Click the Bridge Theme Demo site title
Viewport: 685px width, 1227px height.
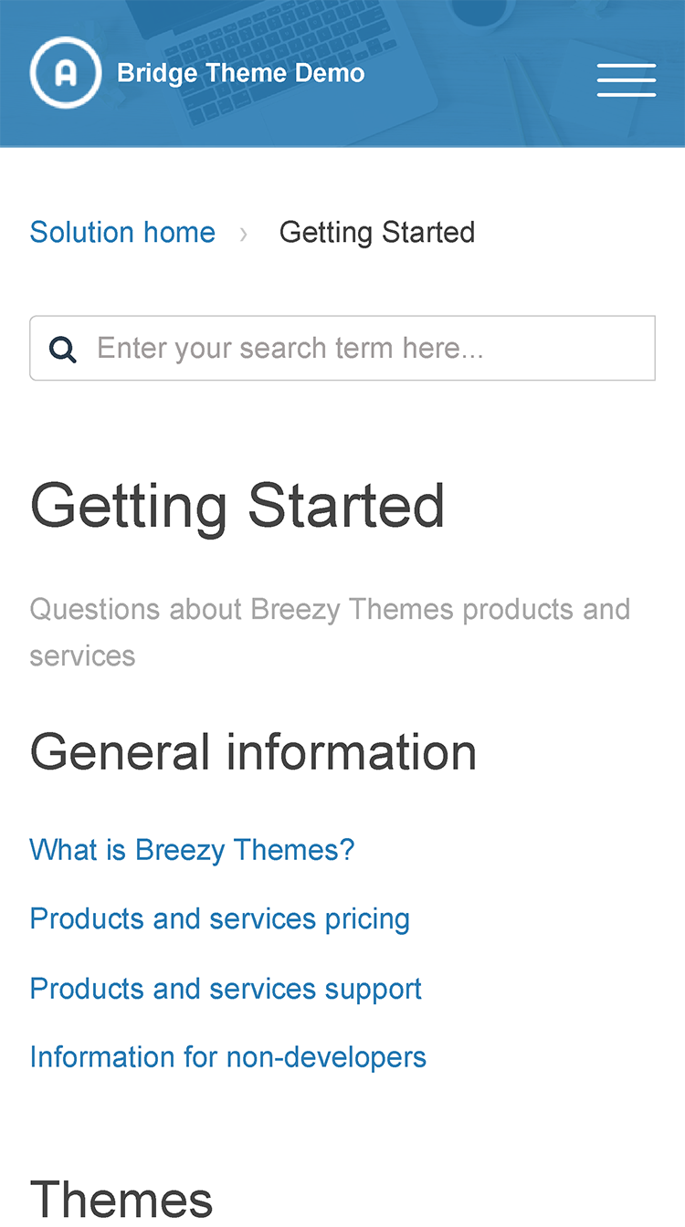click(241, 73)
